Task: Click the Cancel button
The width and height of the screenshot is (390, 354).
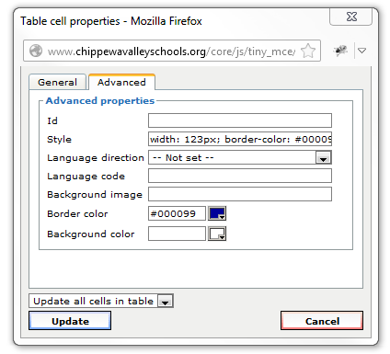Action: pos(322,321)
